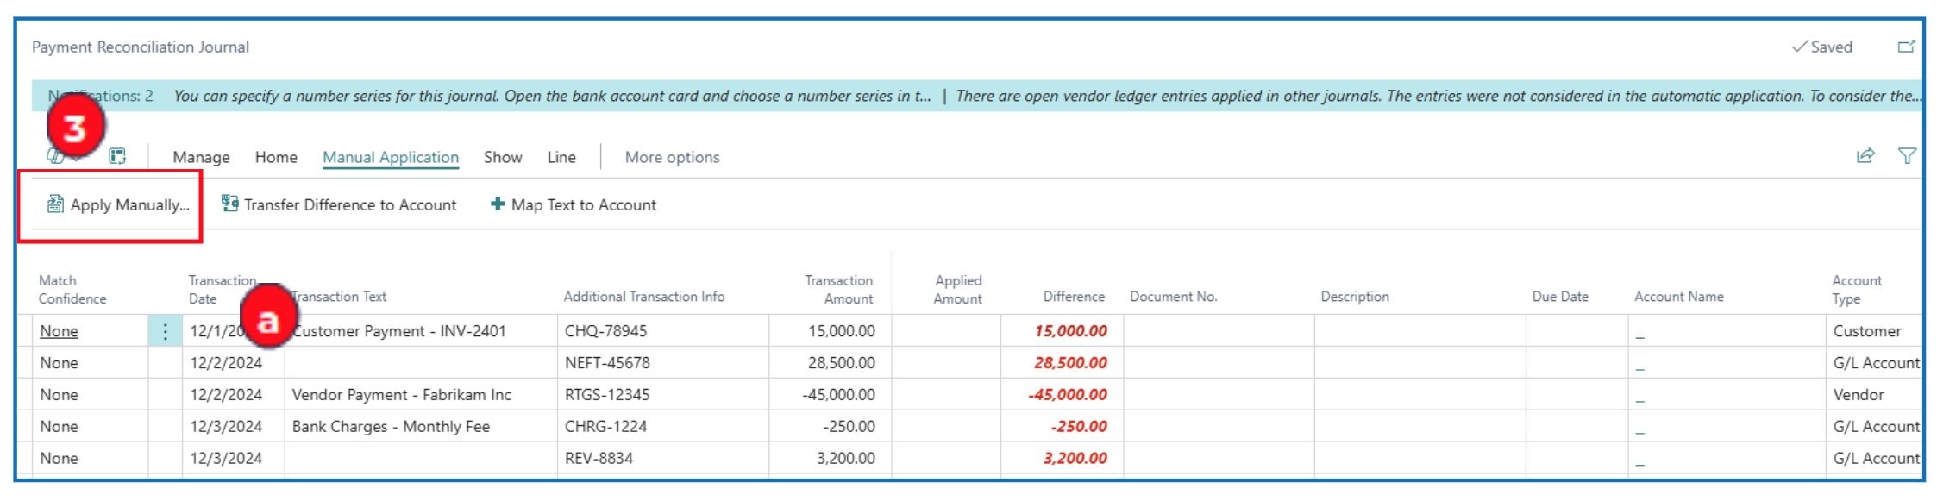Click the Transfer Difference to Account icon
This screenshot has width=1937, height=495.
229,204
